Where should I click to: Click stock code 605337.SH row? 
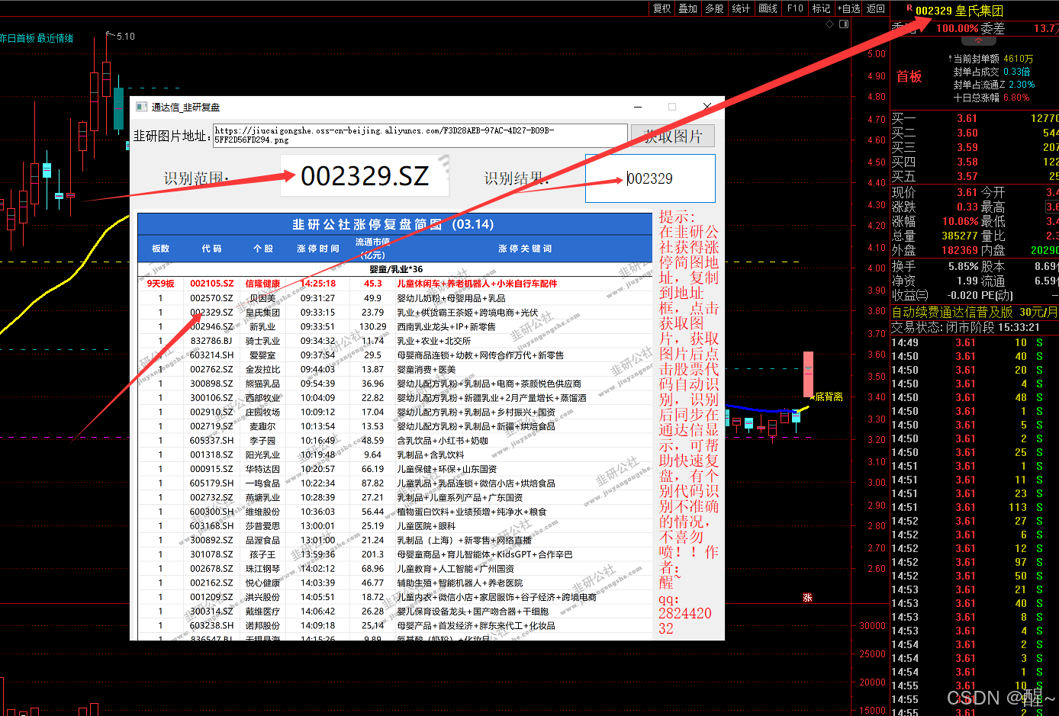click(212, 441)
